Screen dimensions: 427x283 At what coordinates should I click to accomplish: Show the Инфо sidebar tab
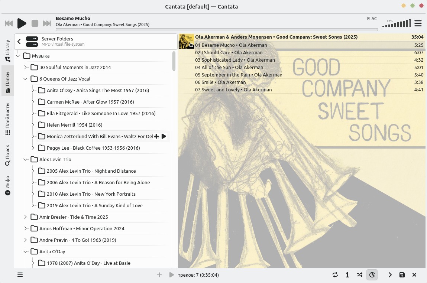pyautogui.click(x=8, y=185)
